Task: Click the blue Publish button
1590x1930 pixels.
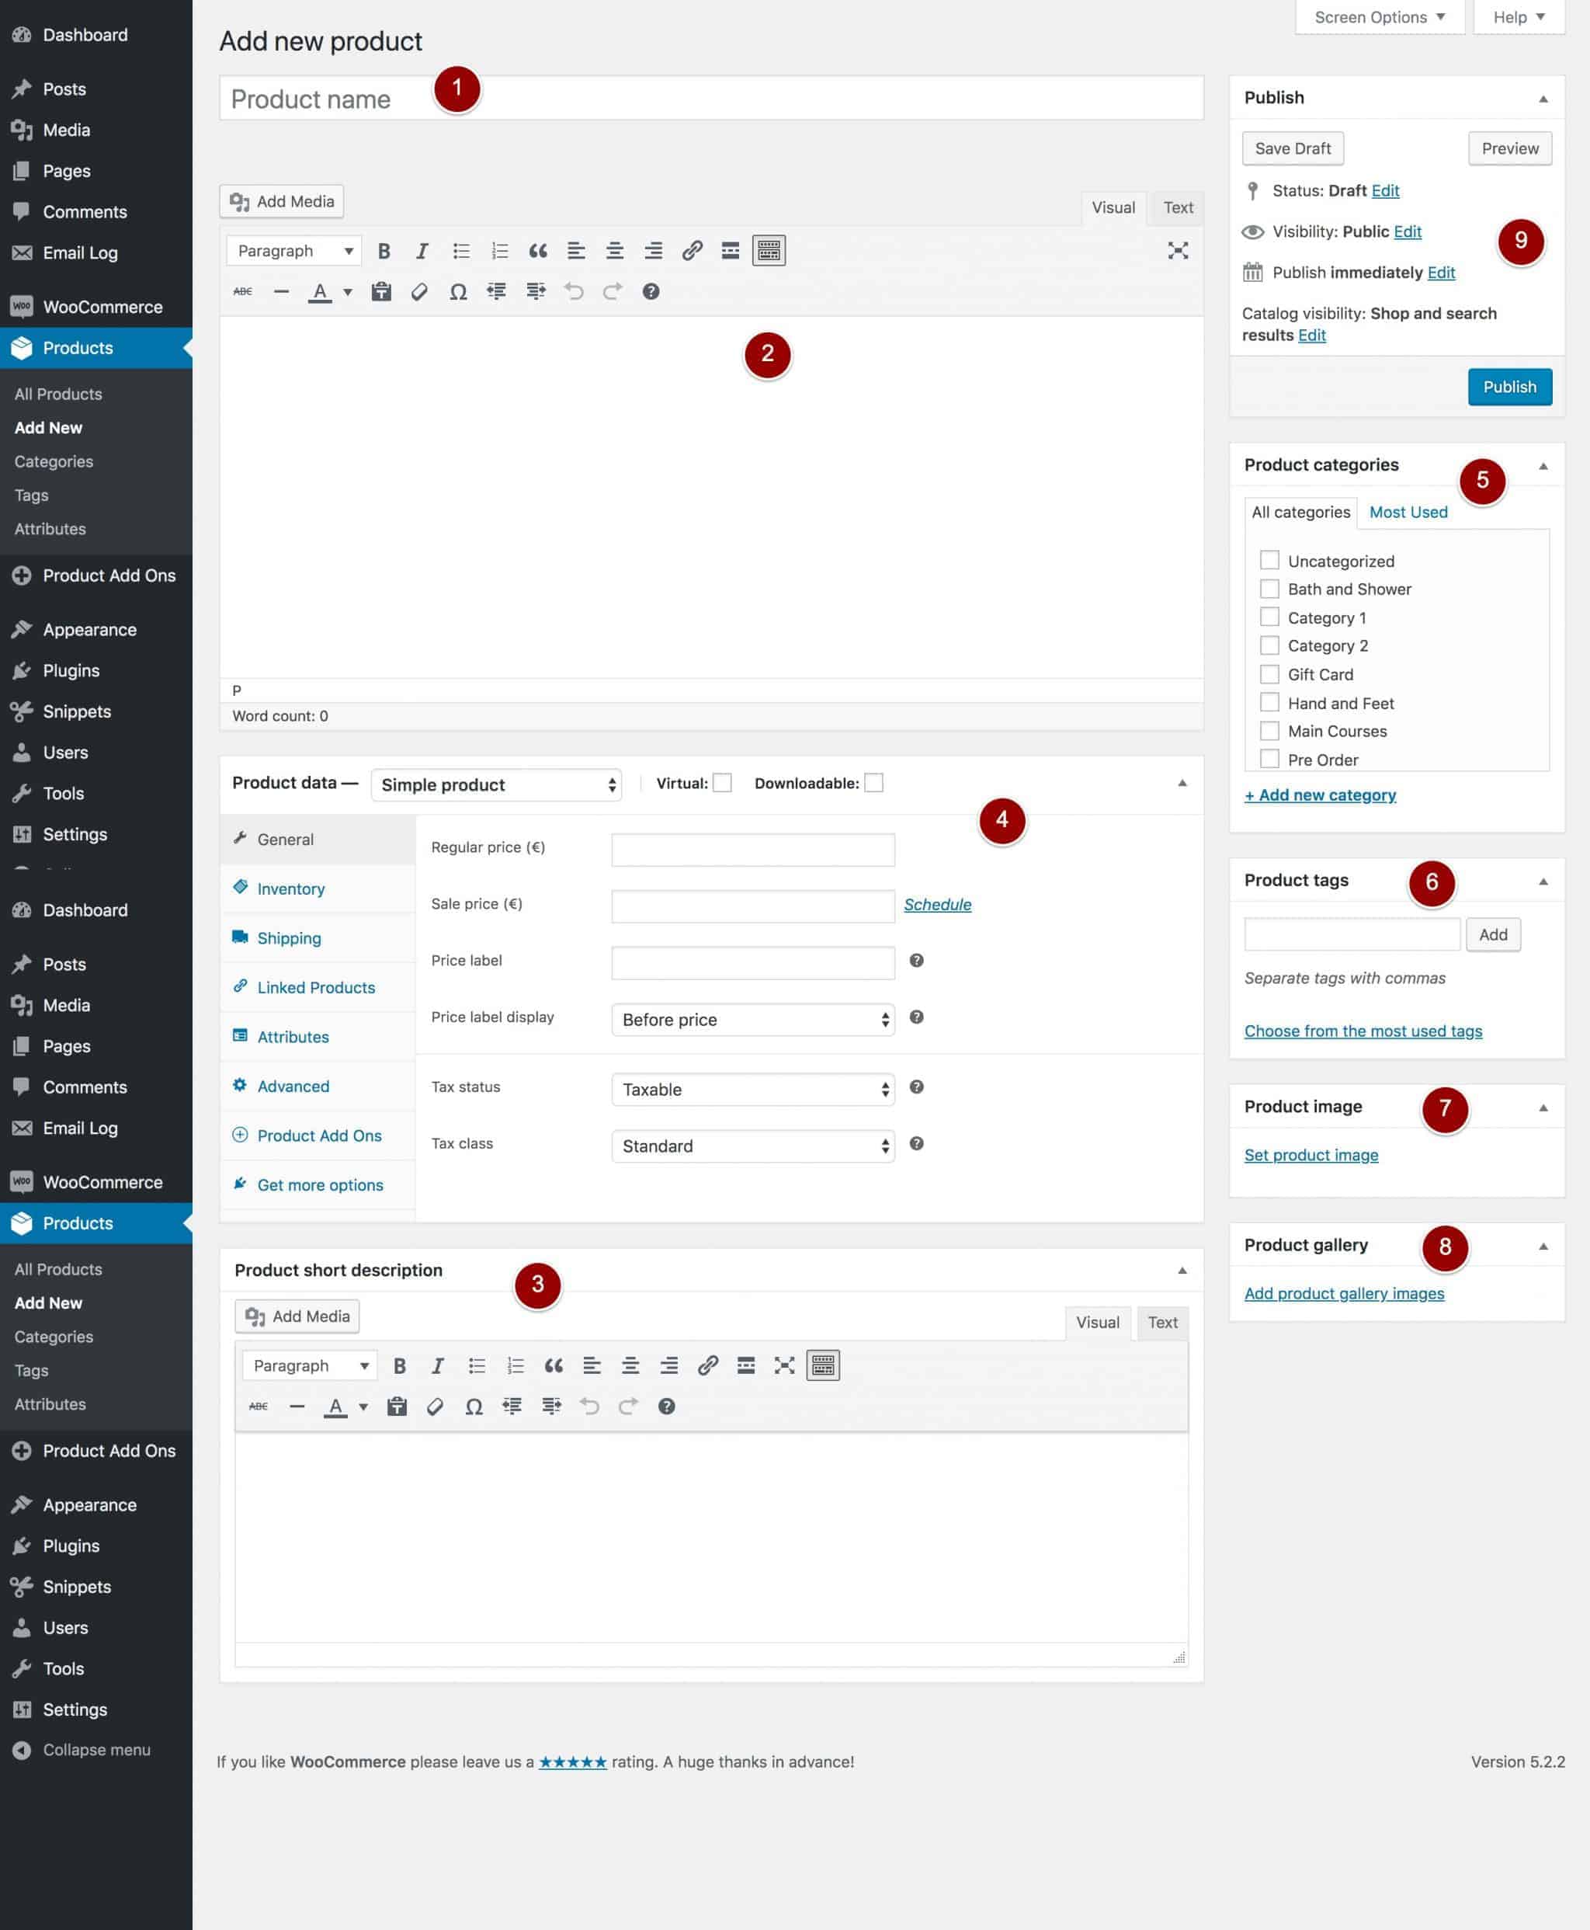Action: point(1509,387)
